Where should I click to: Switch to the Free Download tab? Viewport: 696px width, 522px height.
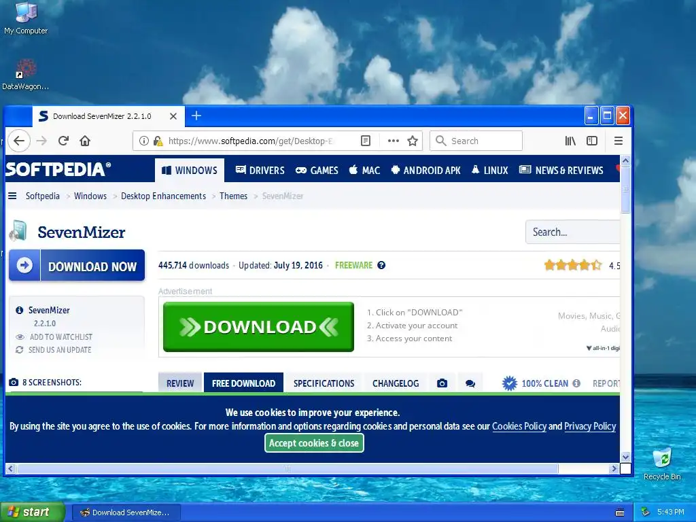tap(244, 383)
